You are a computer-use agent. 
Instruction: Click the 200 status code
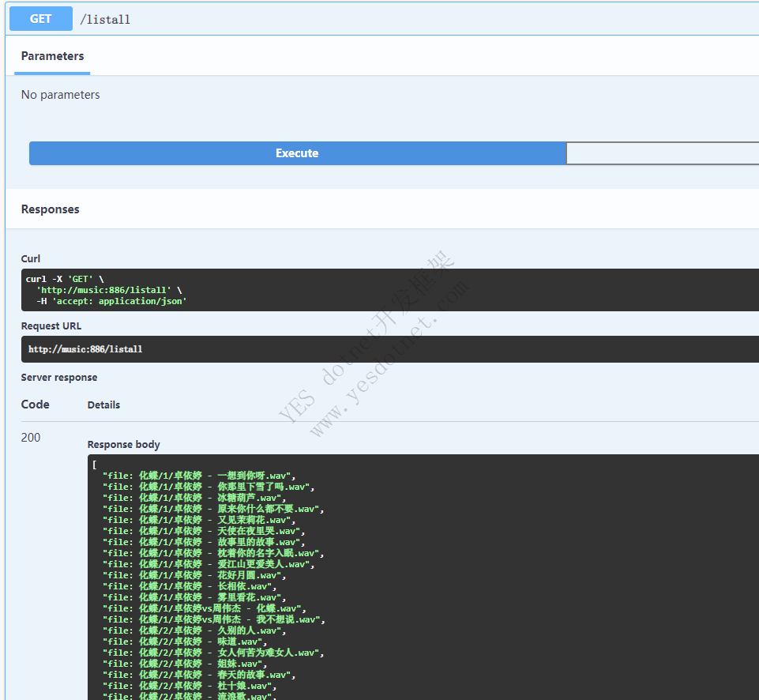(x=31, y=437)
